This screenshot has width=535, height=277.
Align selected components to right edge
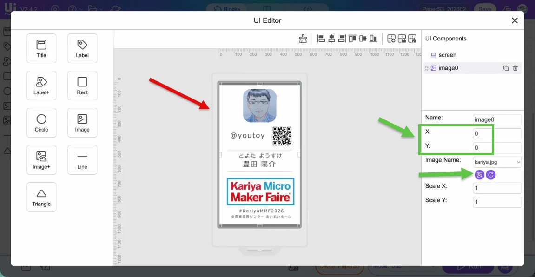[342, 39]
